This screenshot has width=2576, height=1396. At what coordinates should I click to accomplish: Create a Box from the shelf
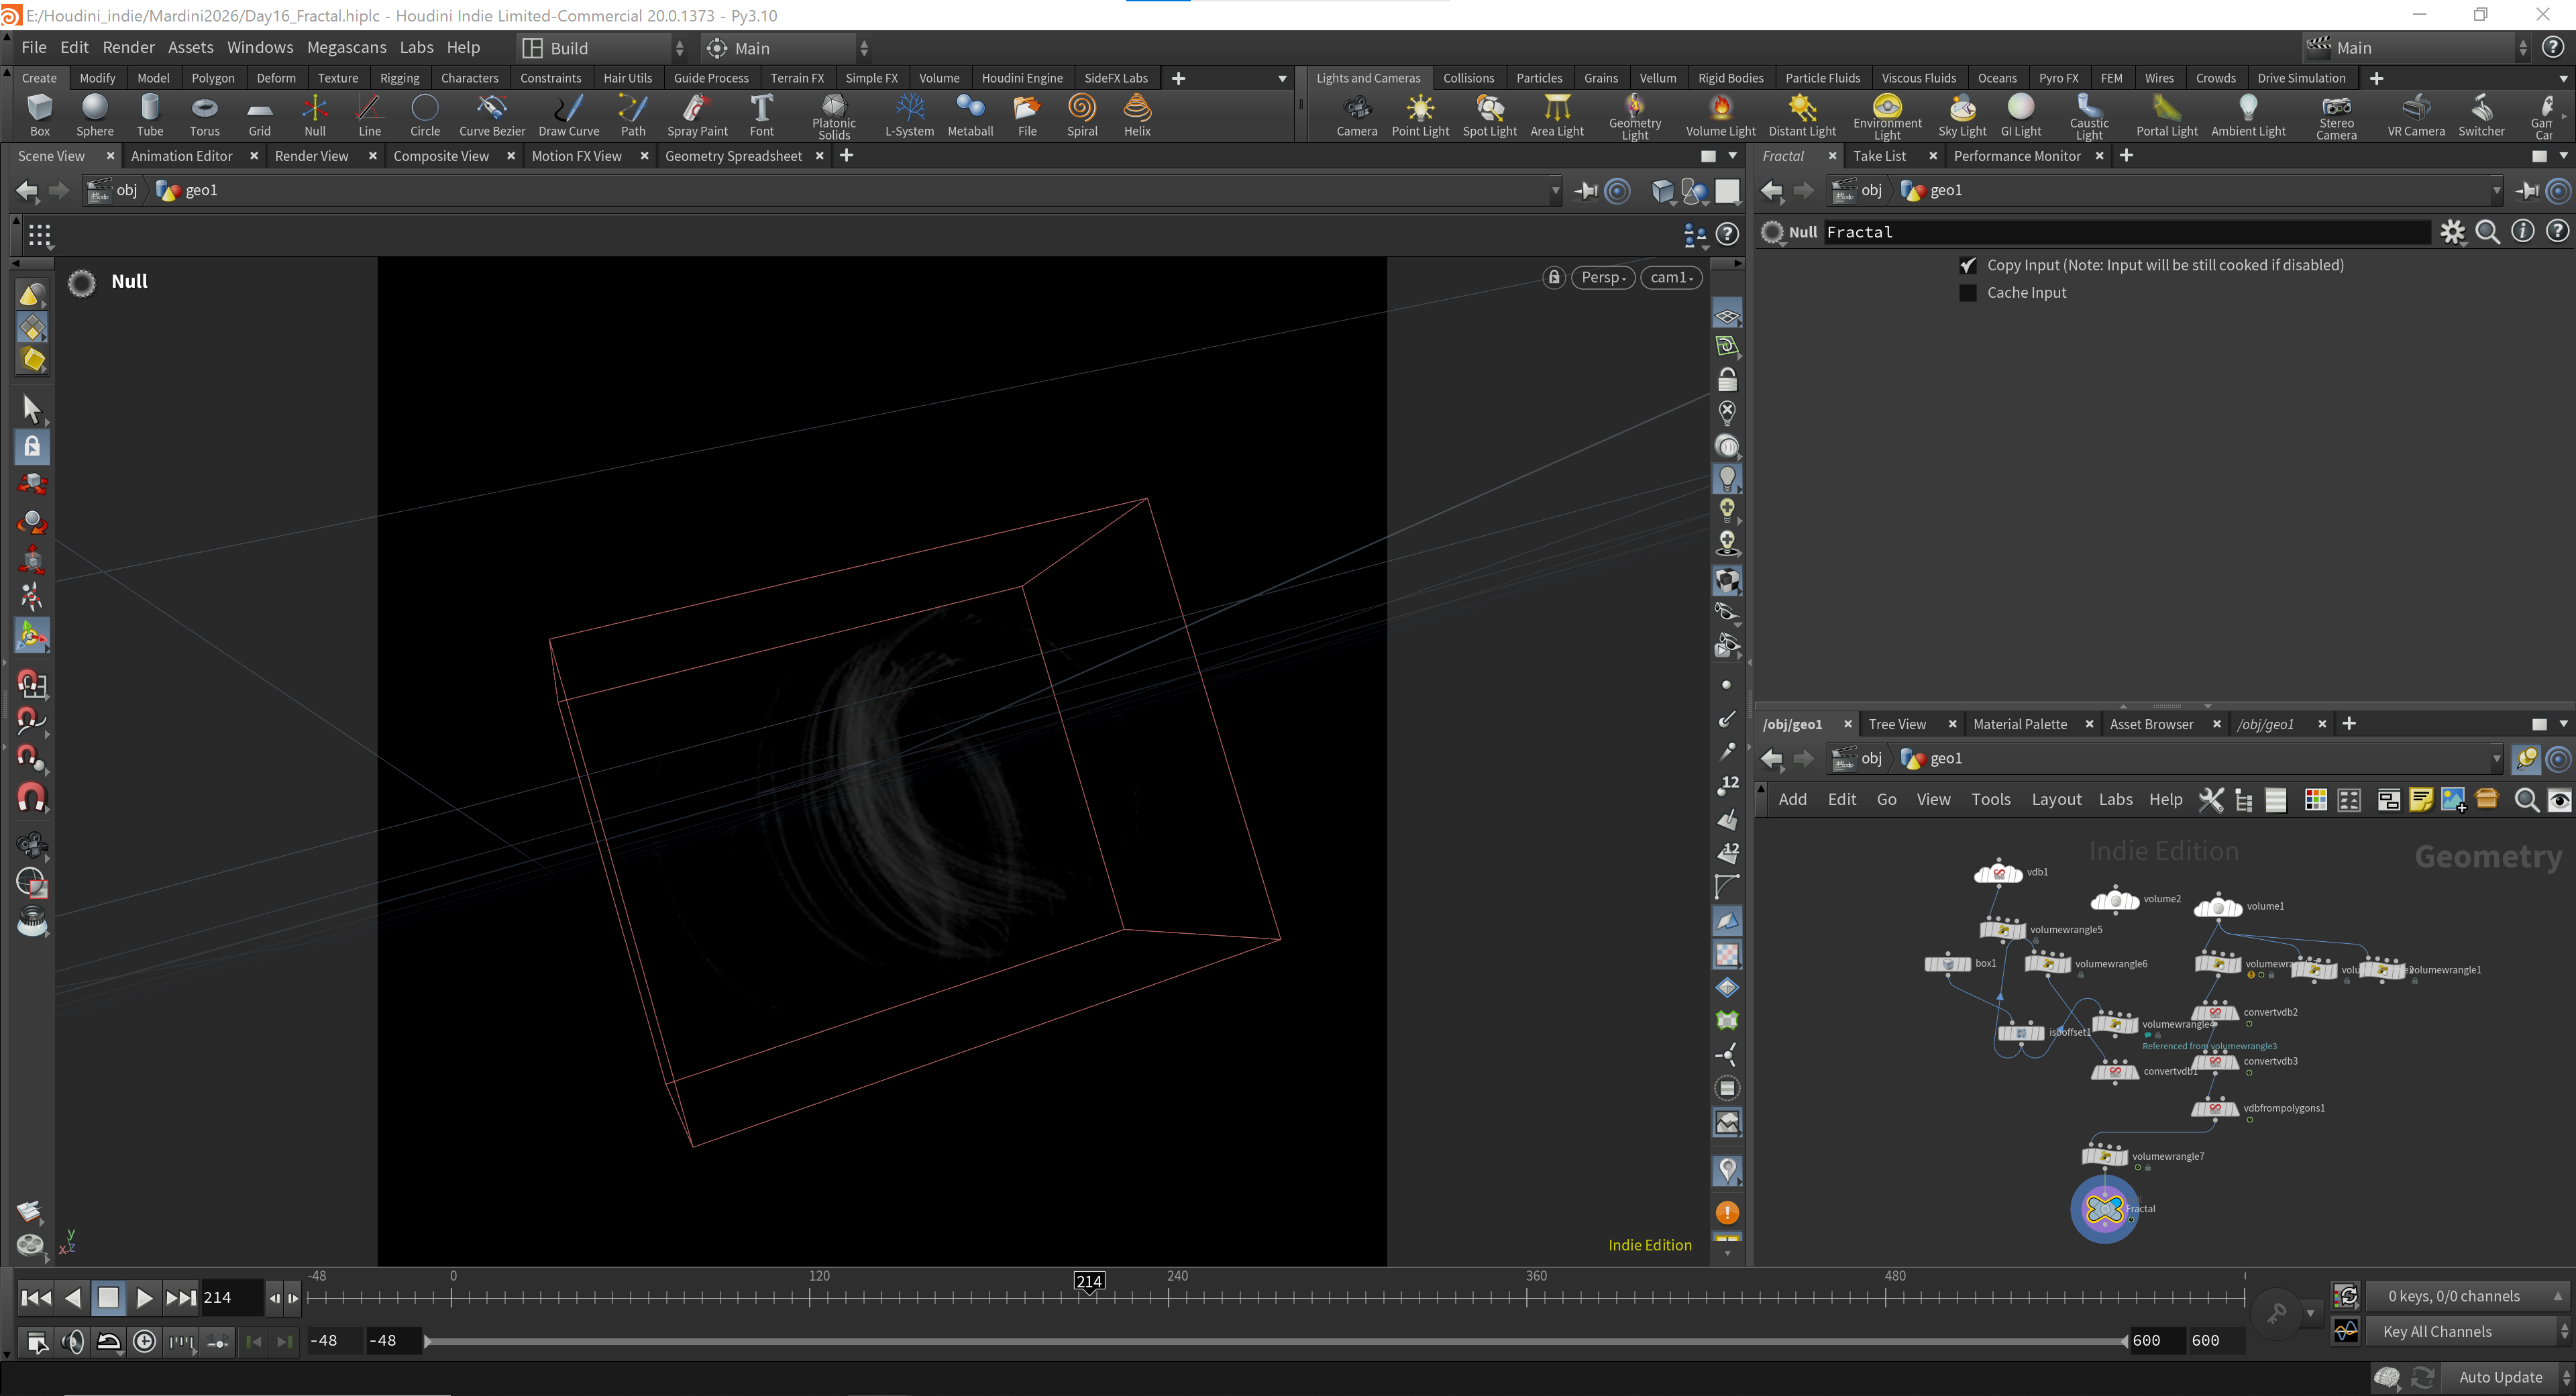tap(40, 115)
